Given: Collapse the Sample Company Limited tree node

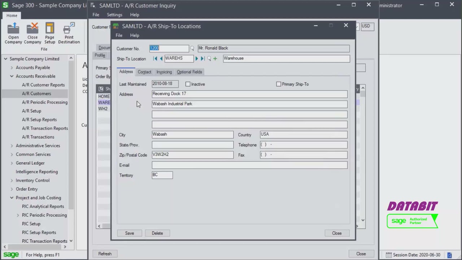Looking at the screenshot, I should (x=5, y=59).
